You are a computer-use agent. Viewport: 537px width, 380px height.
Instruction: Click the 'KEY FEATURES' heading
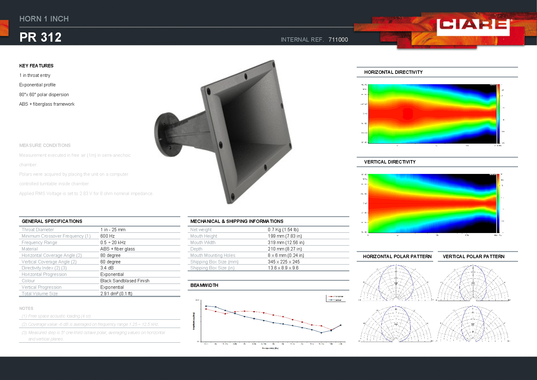click(x=36, y=66)
